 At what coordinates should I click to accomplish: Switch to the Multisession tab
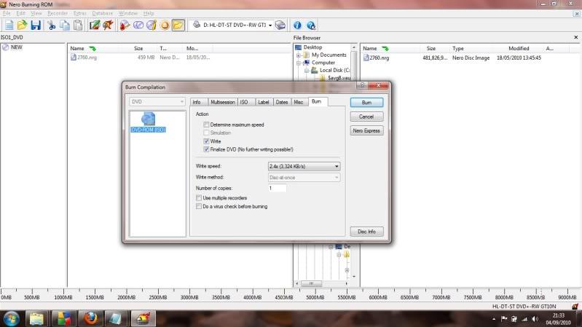pos(223,102)
